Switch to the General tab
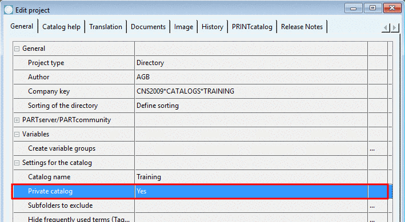Screen dimensions: 405x222 (22, 26)
